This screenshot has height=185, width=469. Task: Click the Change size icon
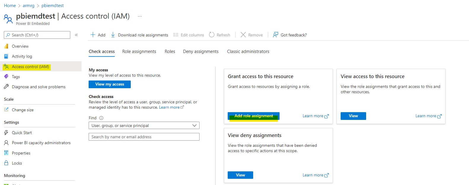pos(6,110)
